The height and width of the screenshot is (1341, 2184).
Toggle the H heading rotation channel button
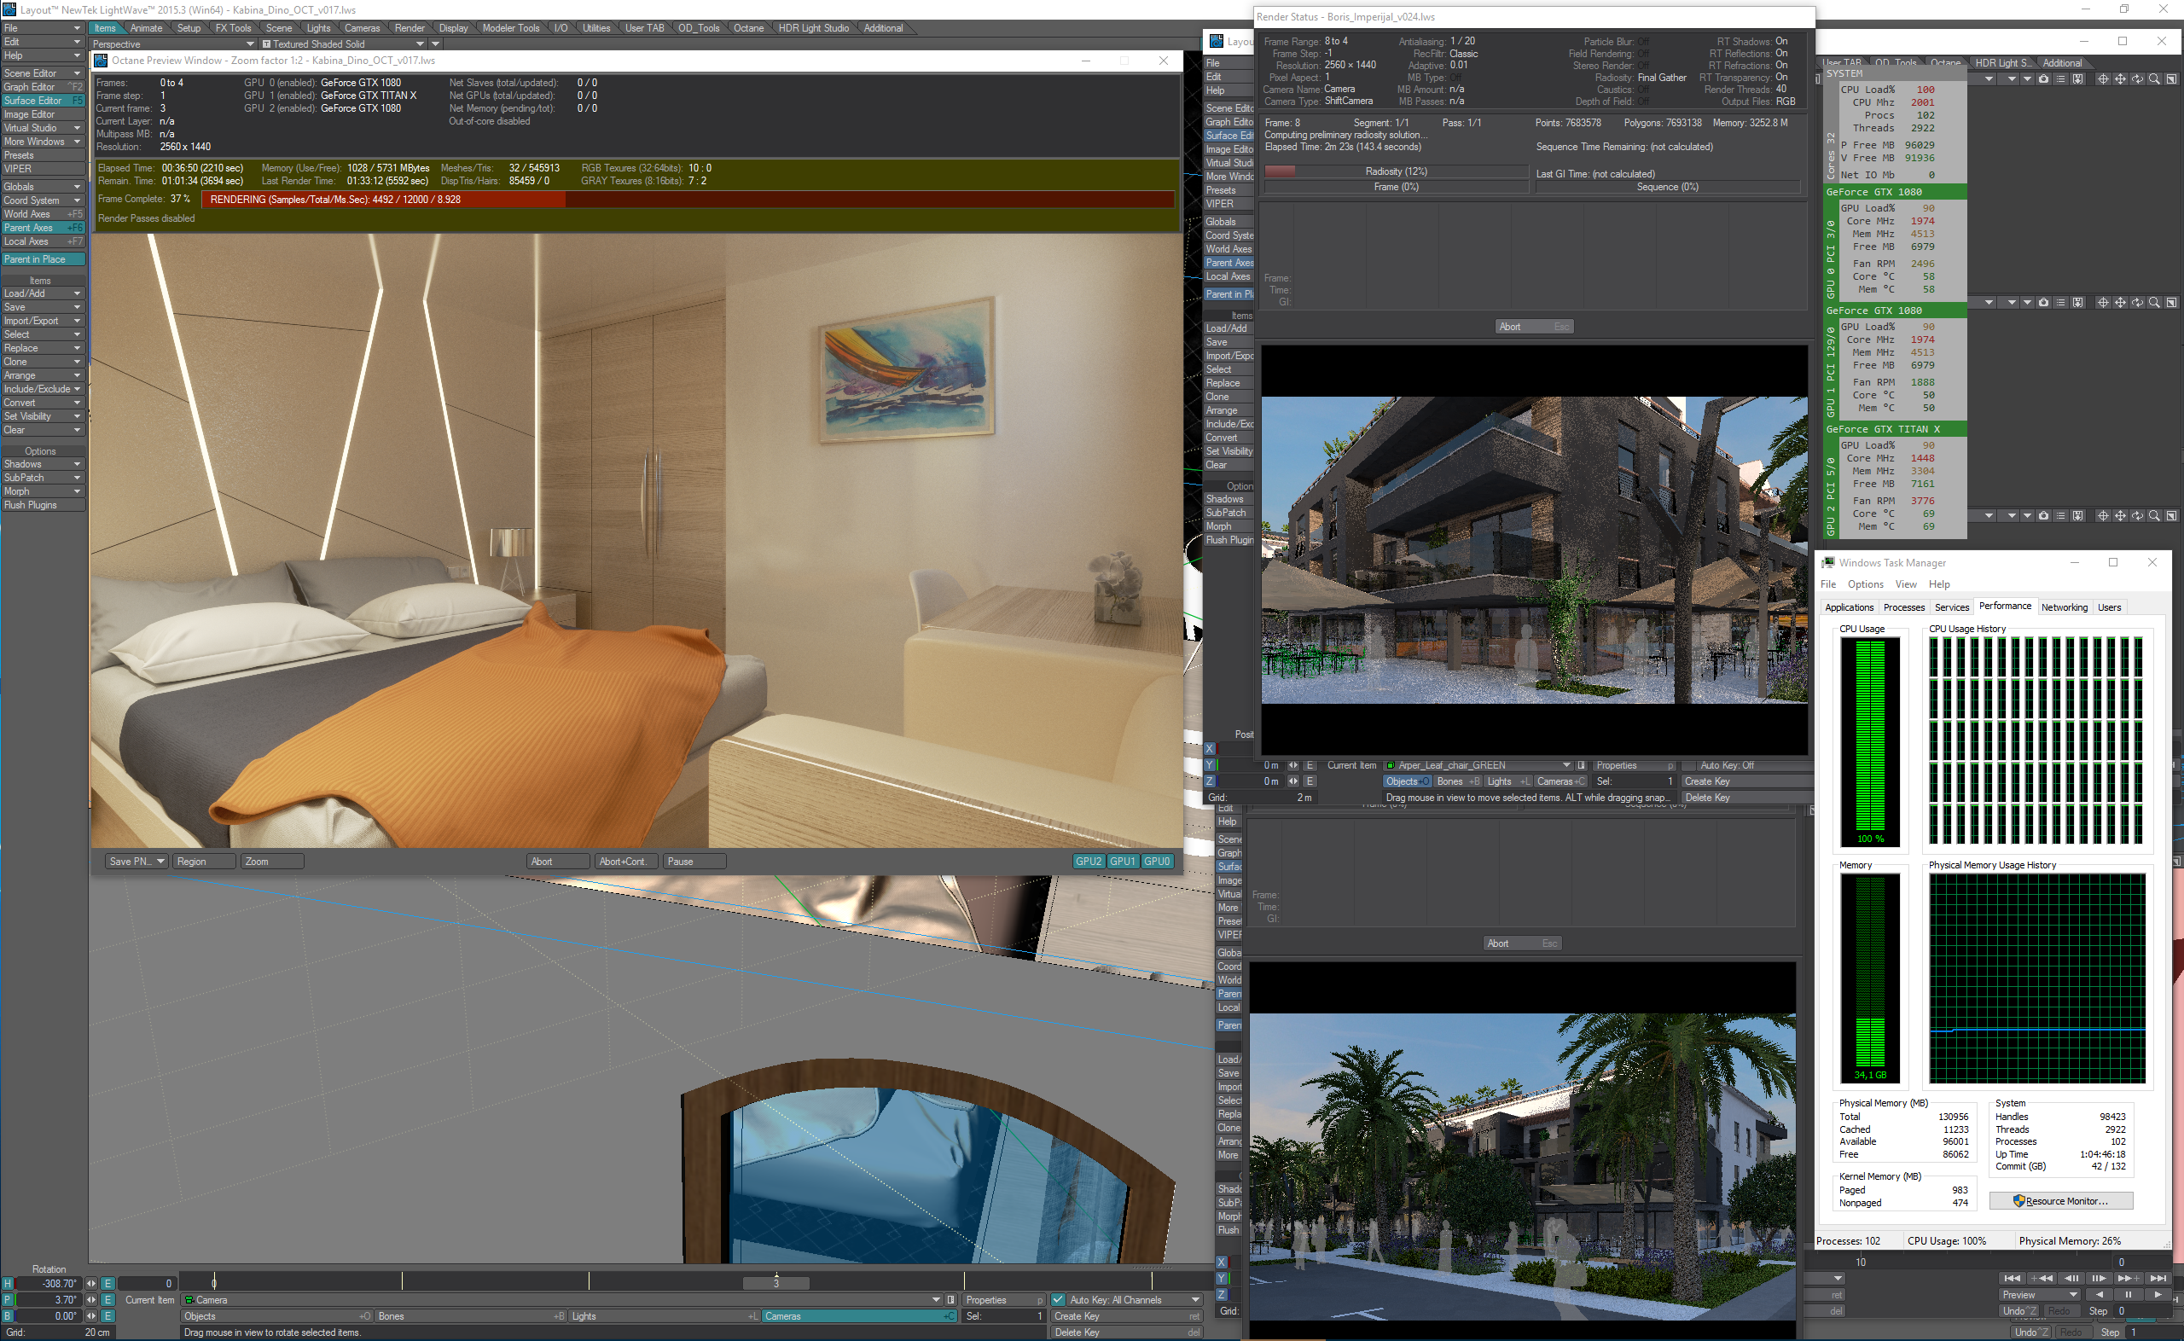(8, 1283)
